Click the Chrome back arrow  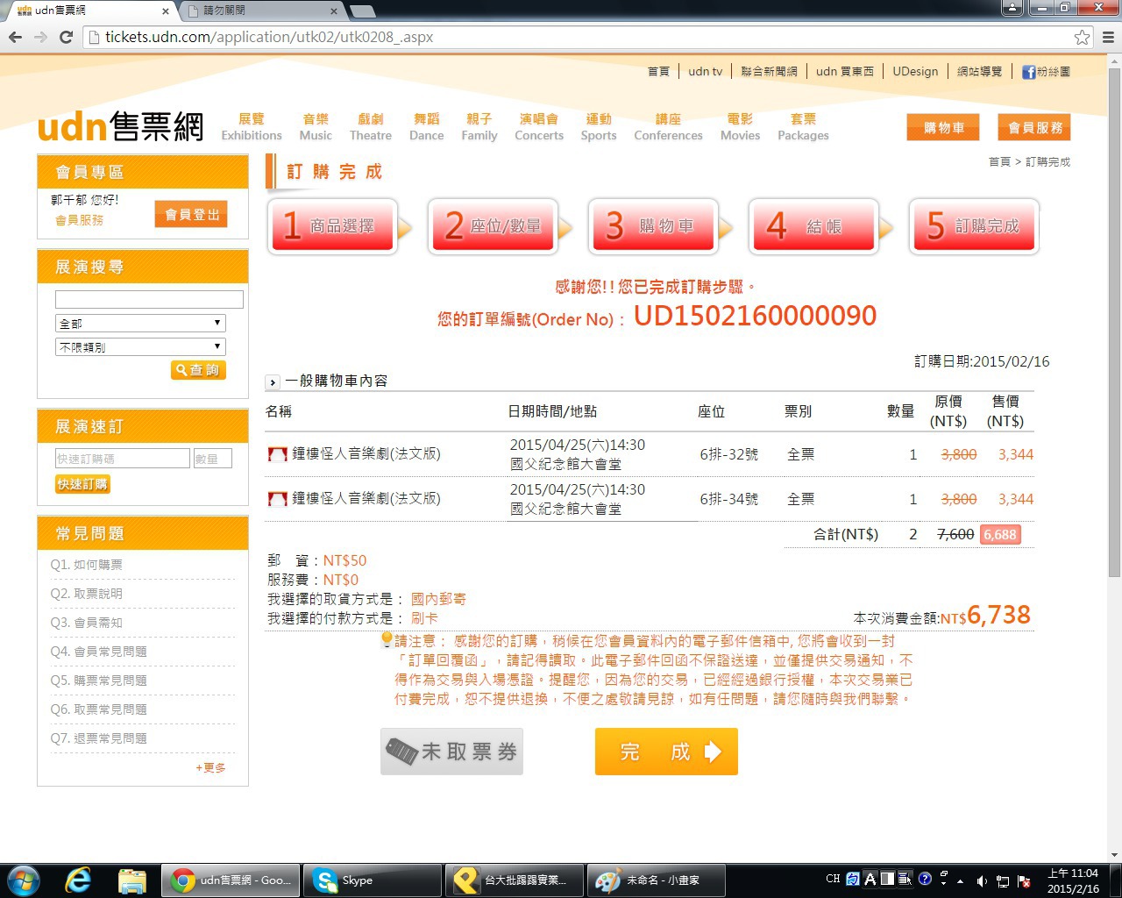15,37
